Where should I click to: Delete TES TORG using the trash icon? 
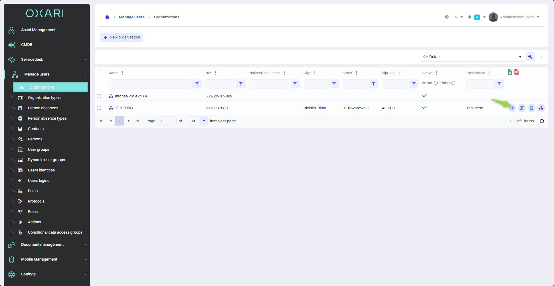(532, 108)
